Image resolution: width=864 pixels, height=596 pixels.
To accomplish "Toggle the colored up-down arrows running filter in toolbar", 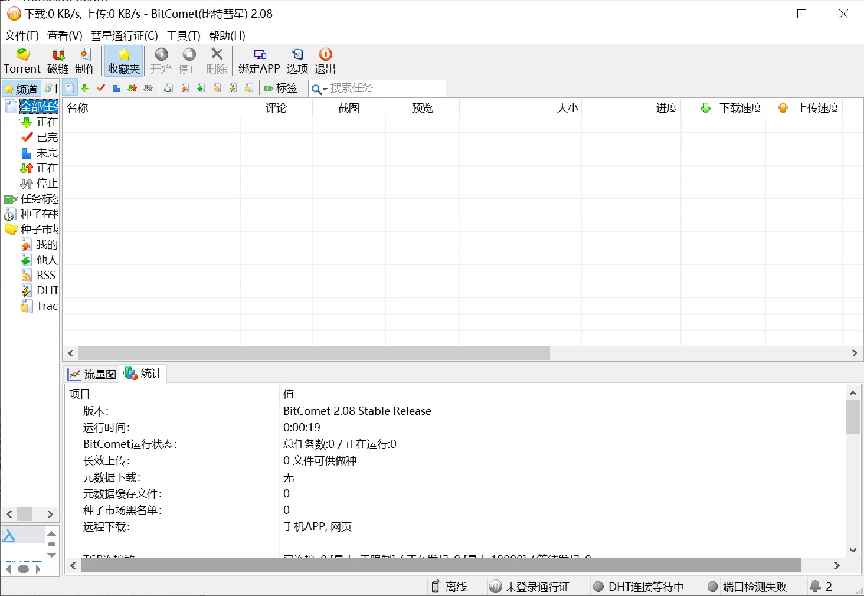I will (x=132, y=88).
